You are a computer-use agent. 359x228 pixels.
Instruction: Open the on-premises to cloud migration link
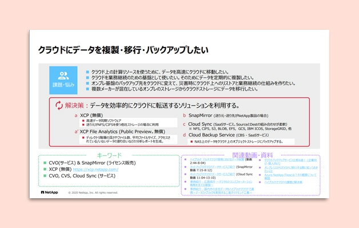point(291,169)
